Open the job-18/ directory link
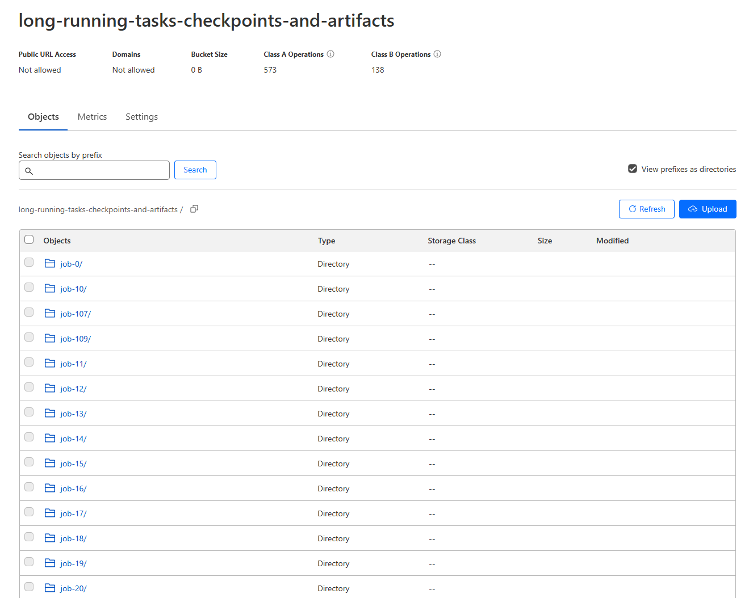This screenshot has height=598, width=749. coord(73,538)
